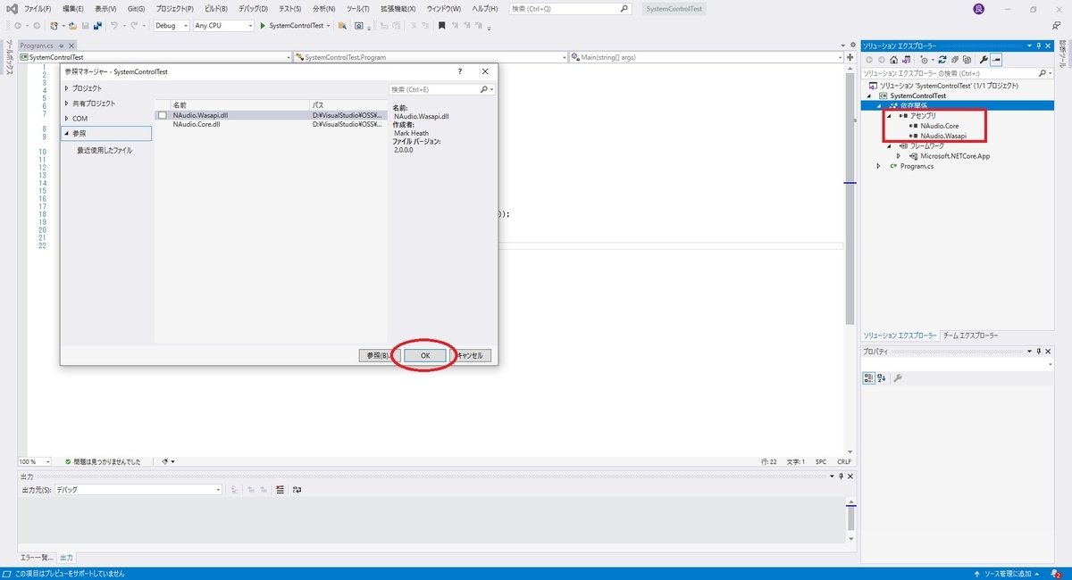Expand the COM category in Reference Manager

pyautogui.click(x=67, y=118)
